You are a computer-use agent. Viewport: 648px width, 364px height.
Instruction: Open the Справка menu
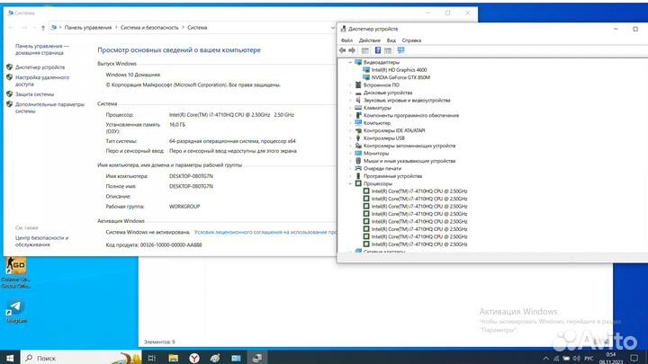pyautogui.click(x=411, y=40)
